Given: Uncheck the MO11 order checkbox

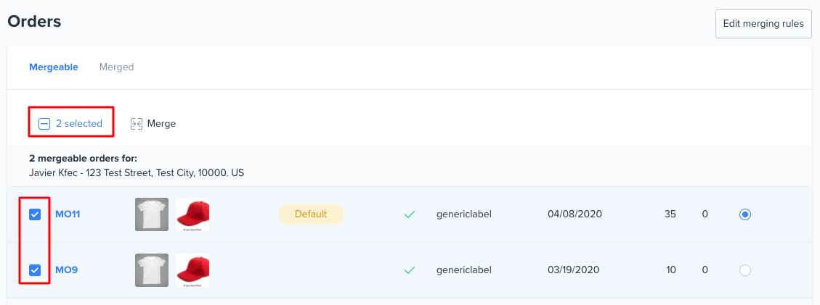Looking at the screenshot, I should 35,214.
